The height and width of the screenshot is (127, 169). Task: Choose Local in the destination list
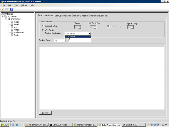click(x=78, y=39)
